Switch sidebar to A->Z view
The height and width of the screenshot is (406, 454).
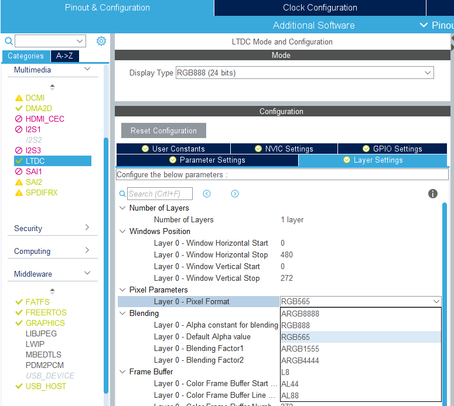pos(64,56)
